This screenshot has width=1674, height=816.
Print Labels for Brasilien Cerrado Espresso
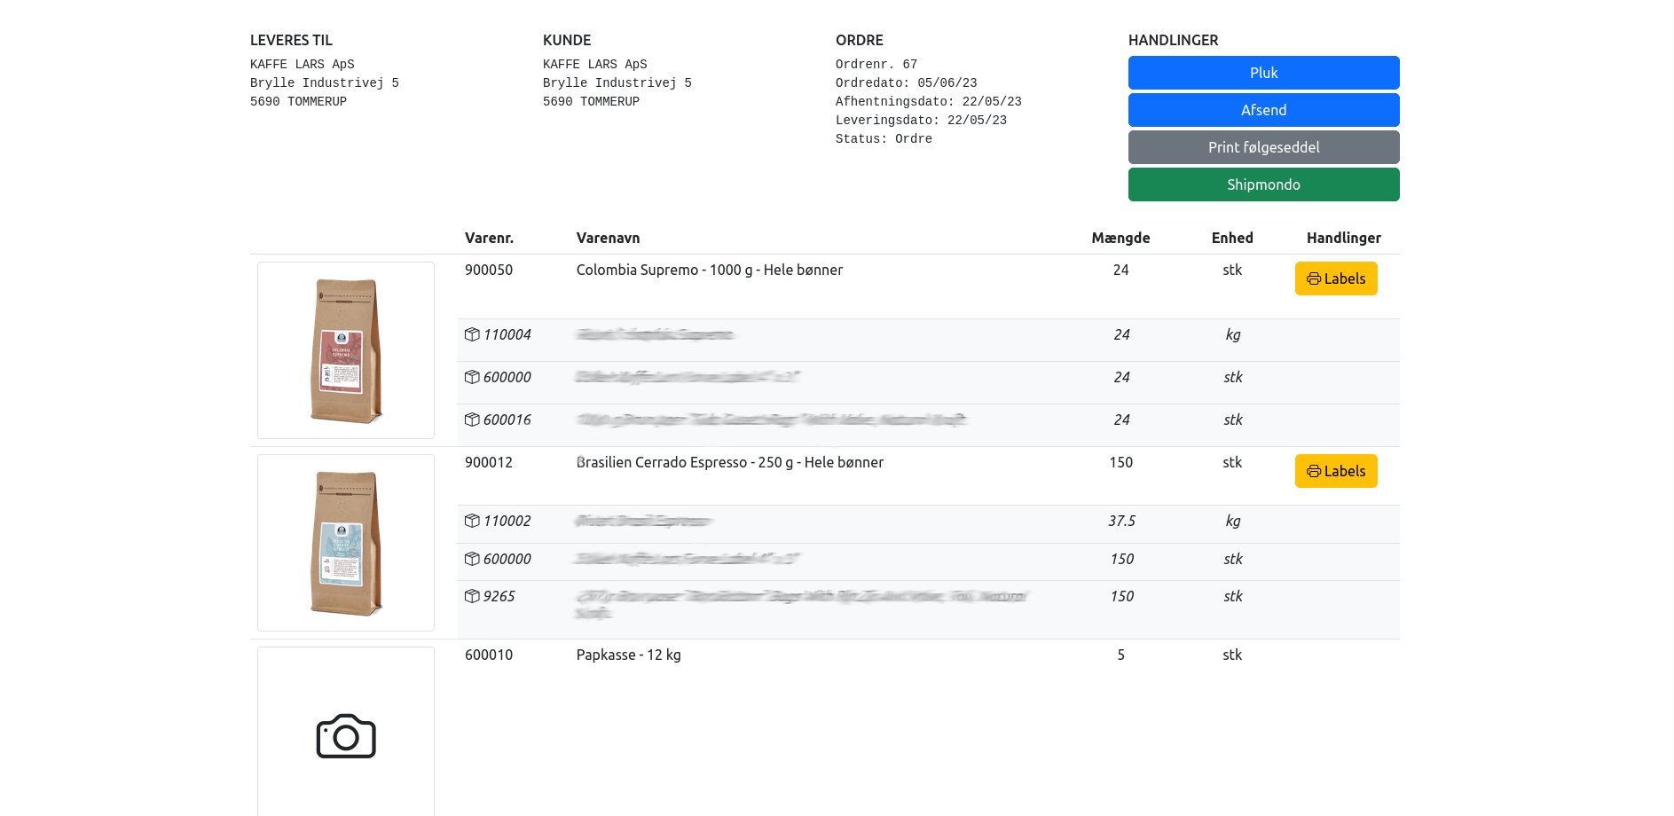tap(1335, 471)
